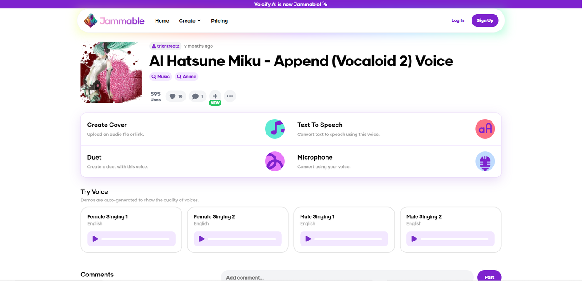Expand the Create dropdown menu
Screen dimensions: 582x281
click(x=190, y=21)
